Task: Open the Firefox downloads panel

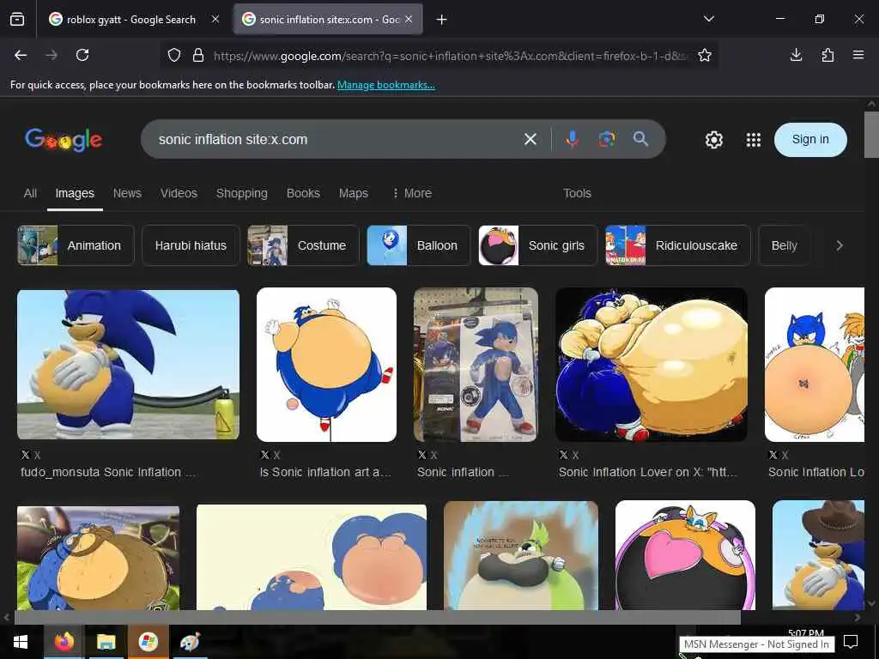Action: click(796, 55)
